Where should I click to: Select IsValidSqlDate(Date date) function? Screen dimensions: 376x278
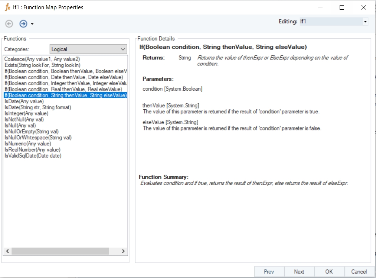(33, 156)
